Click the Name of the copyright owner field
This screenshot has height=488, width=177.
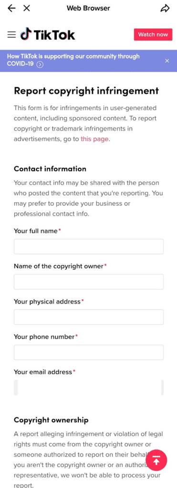pyautogui.click(x=89, y=282)
